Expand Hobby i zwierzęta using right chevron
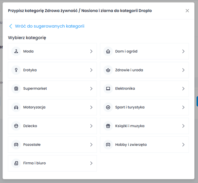This screenshot has height=183, width=198. pos(183,145)
